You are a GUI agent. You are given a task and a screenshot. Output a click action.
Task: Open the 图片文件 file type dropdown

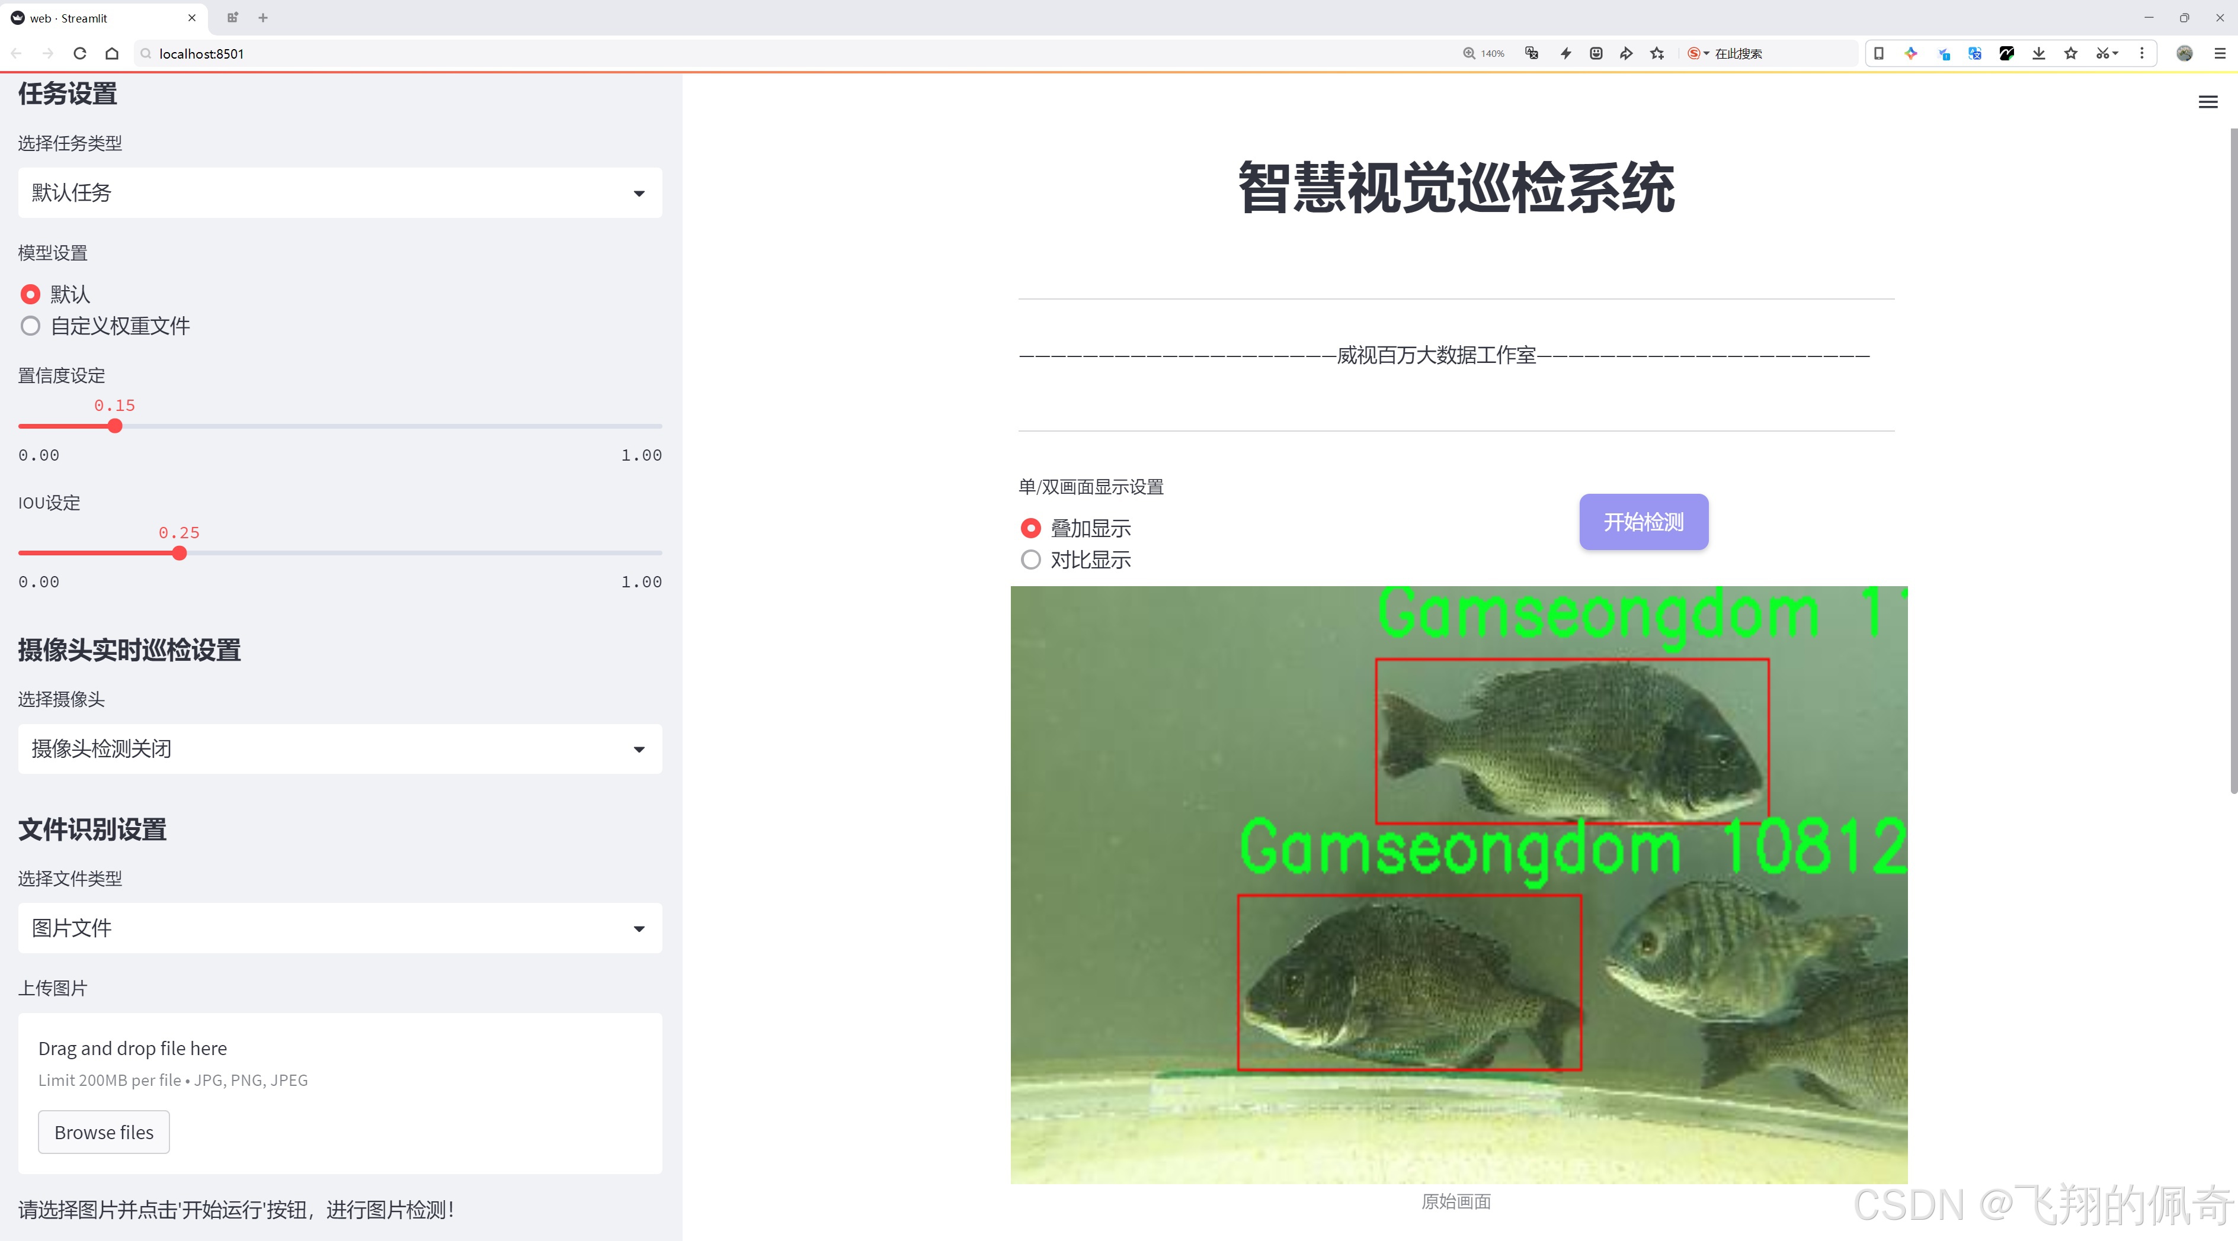click(339, 928)
